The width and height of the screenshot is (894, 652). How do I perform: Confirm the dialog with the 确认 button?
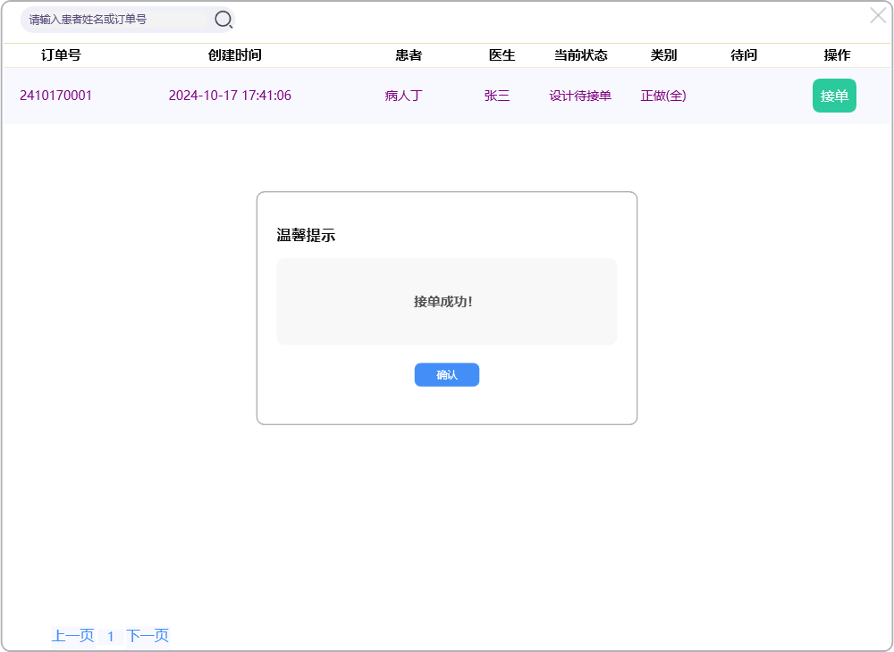(446, 375)
